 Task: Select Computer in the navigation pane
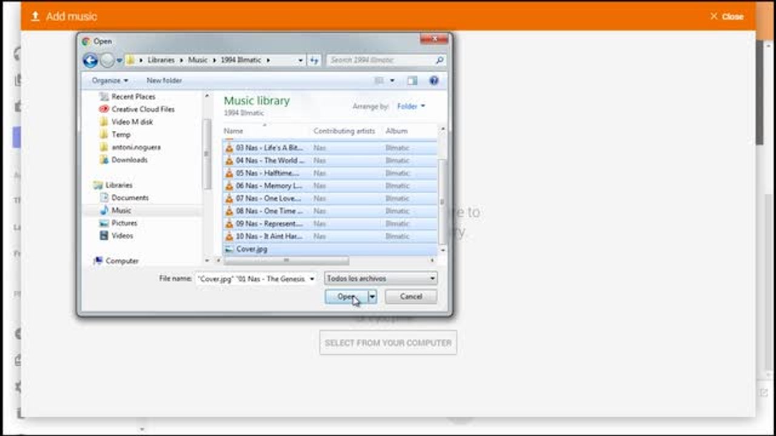[x=122, y=261]
